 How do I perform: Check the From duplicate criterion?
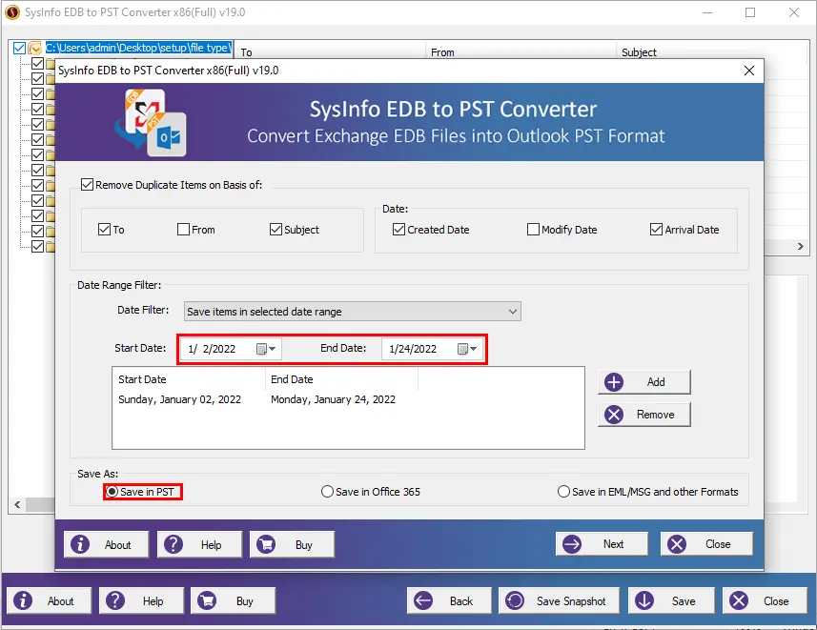click(183, 230)
